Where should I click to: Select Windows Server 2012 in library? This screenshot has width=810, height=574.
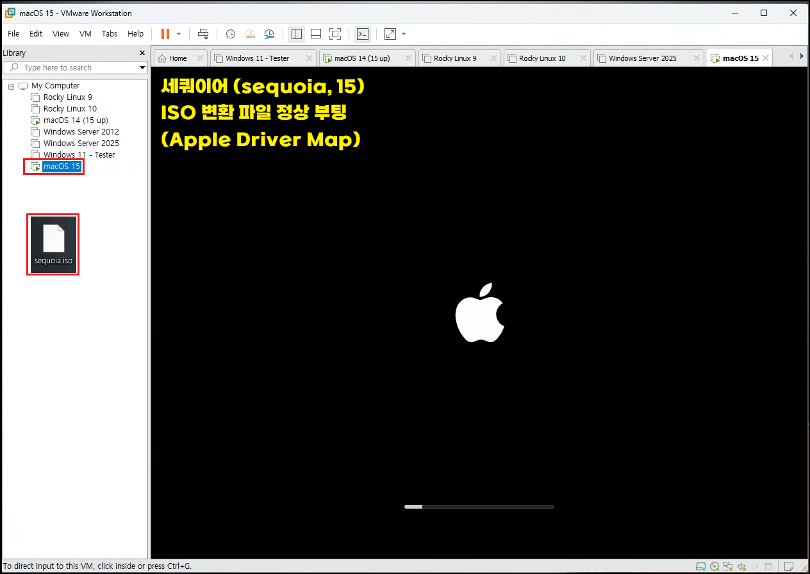click(x=81, y=132)
